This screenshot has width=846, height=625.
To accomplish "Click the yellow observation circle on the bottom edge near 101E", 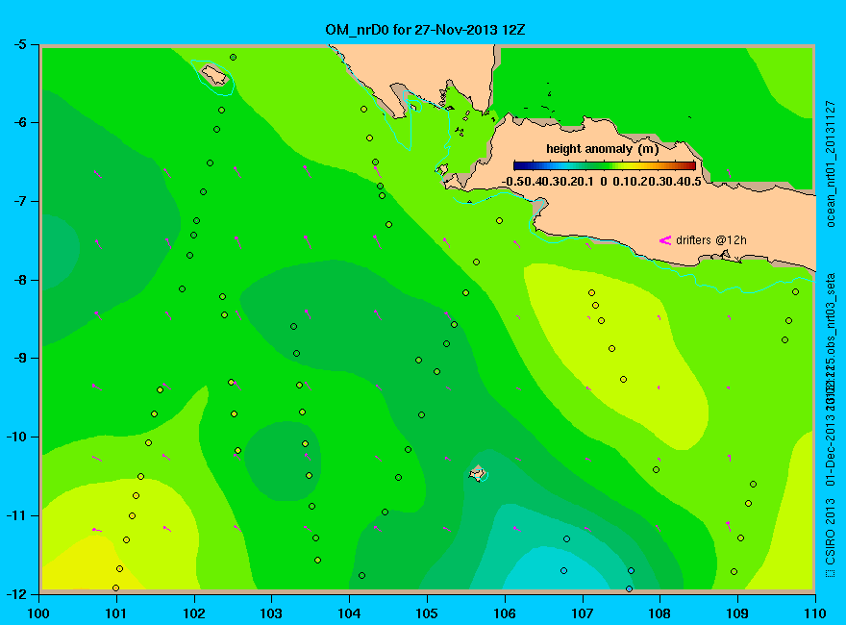I will coord(115,587).
